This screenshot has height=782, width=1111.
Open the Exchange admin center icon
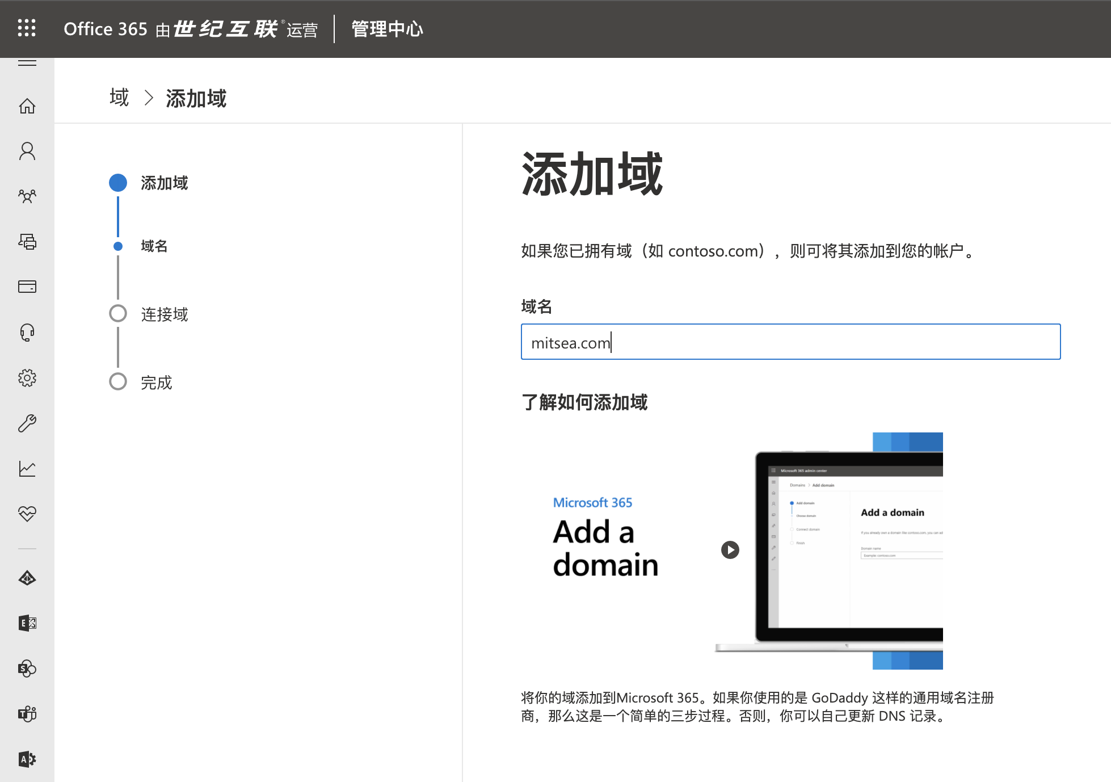[x=27, y=623]
